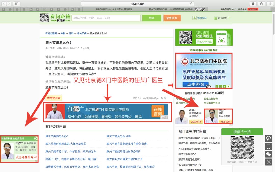Click the orange 免费咨询 button
Viewport: 275px width, 172px height.
click(x=172, y=18)
